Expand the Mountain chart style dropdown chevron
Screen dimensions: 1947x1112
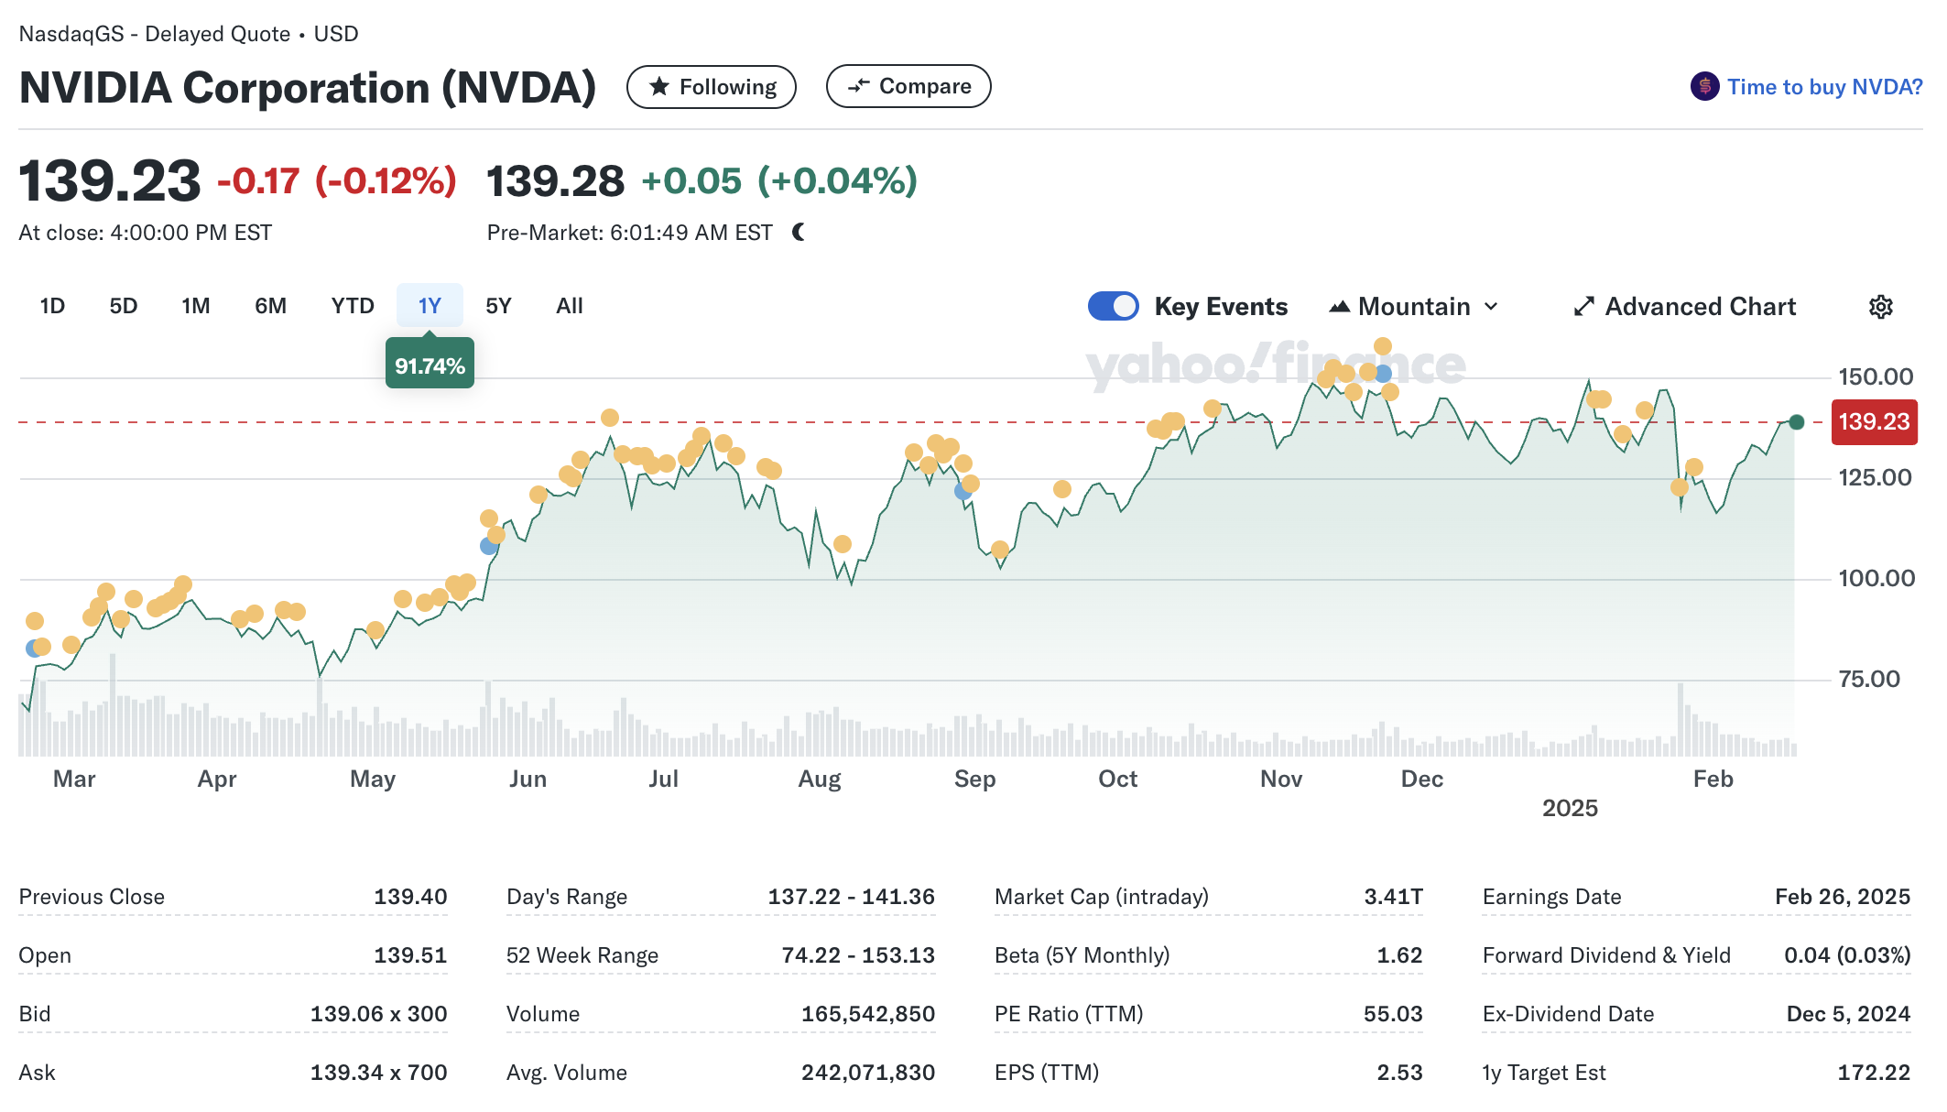pos(1491,307)
